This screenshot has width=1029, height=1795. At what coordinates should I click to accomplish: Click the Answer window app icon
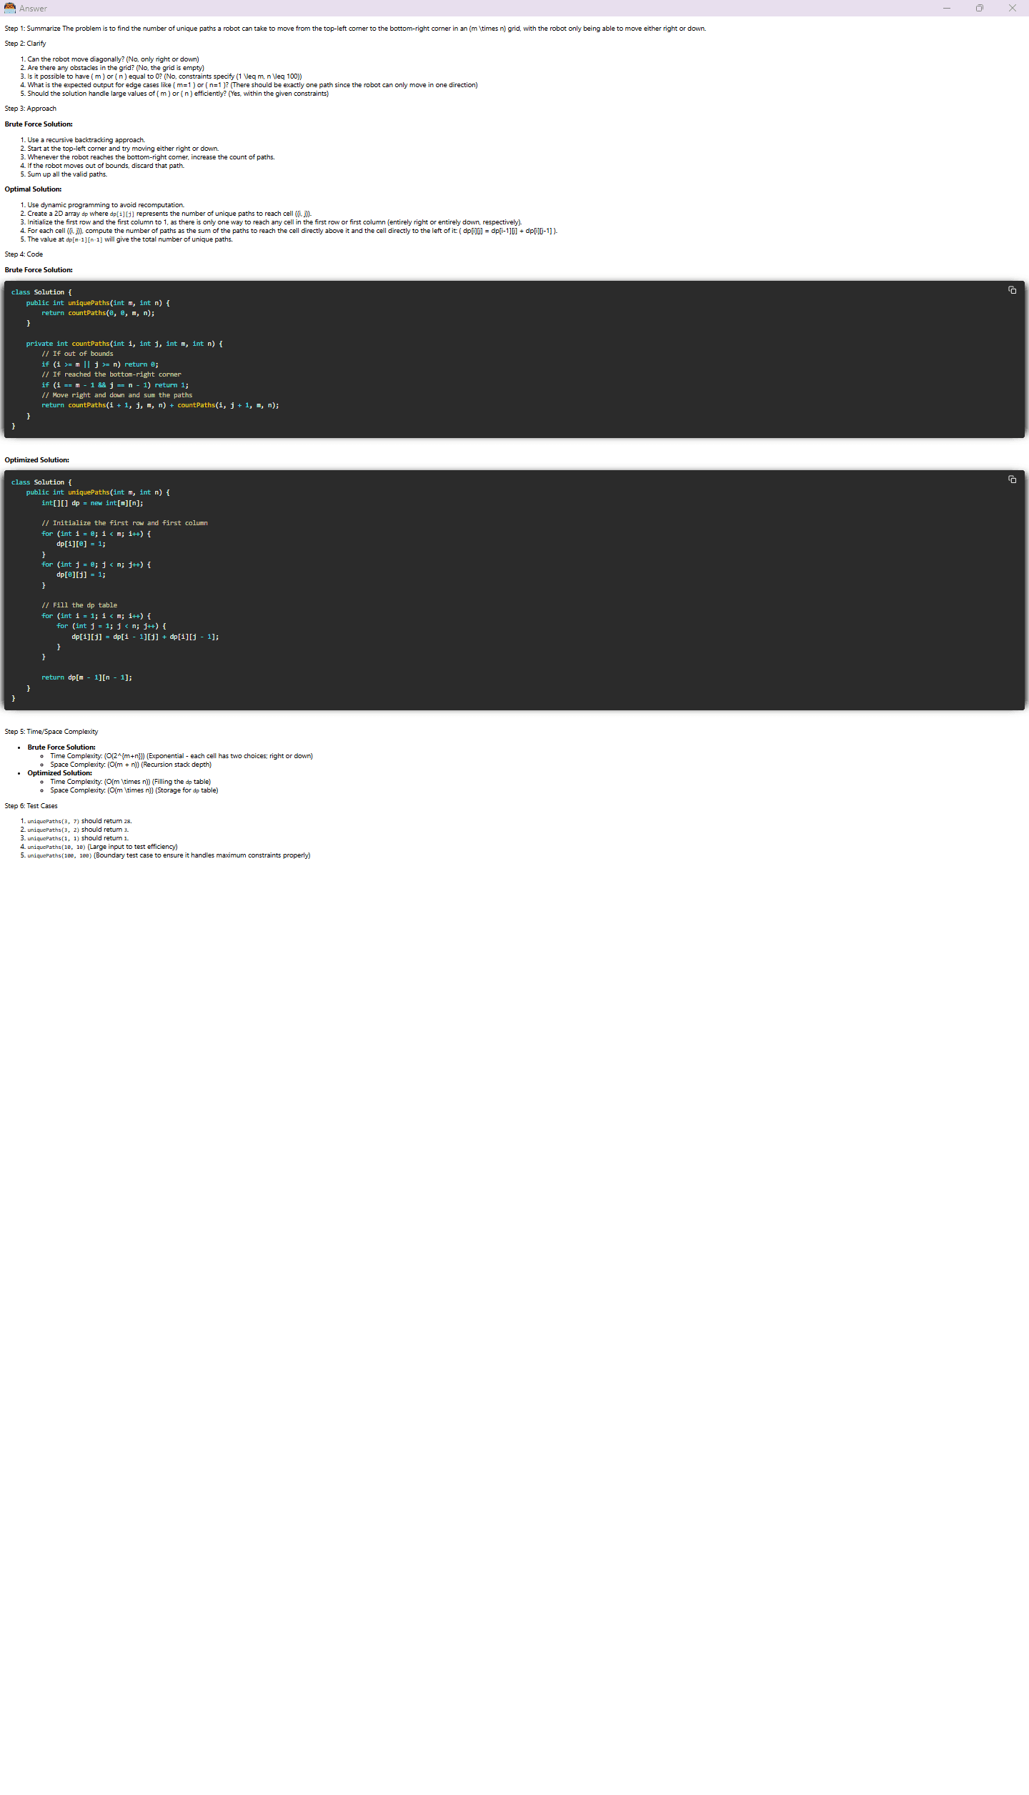tap(9, 8)
